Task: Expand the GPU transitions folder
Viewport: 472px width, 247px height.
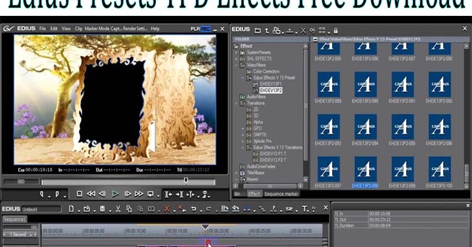Action: (x=243, y=128)
